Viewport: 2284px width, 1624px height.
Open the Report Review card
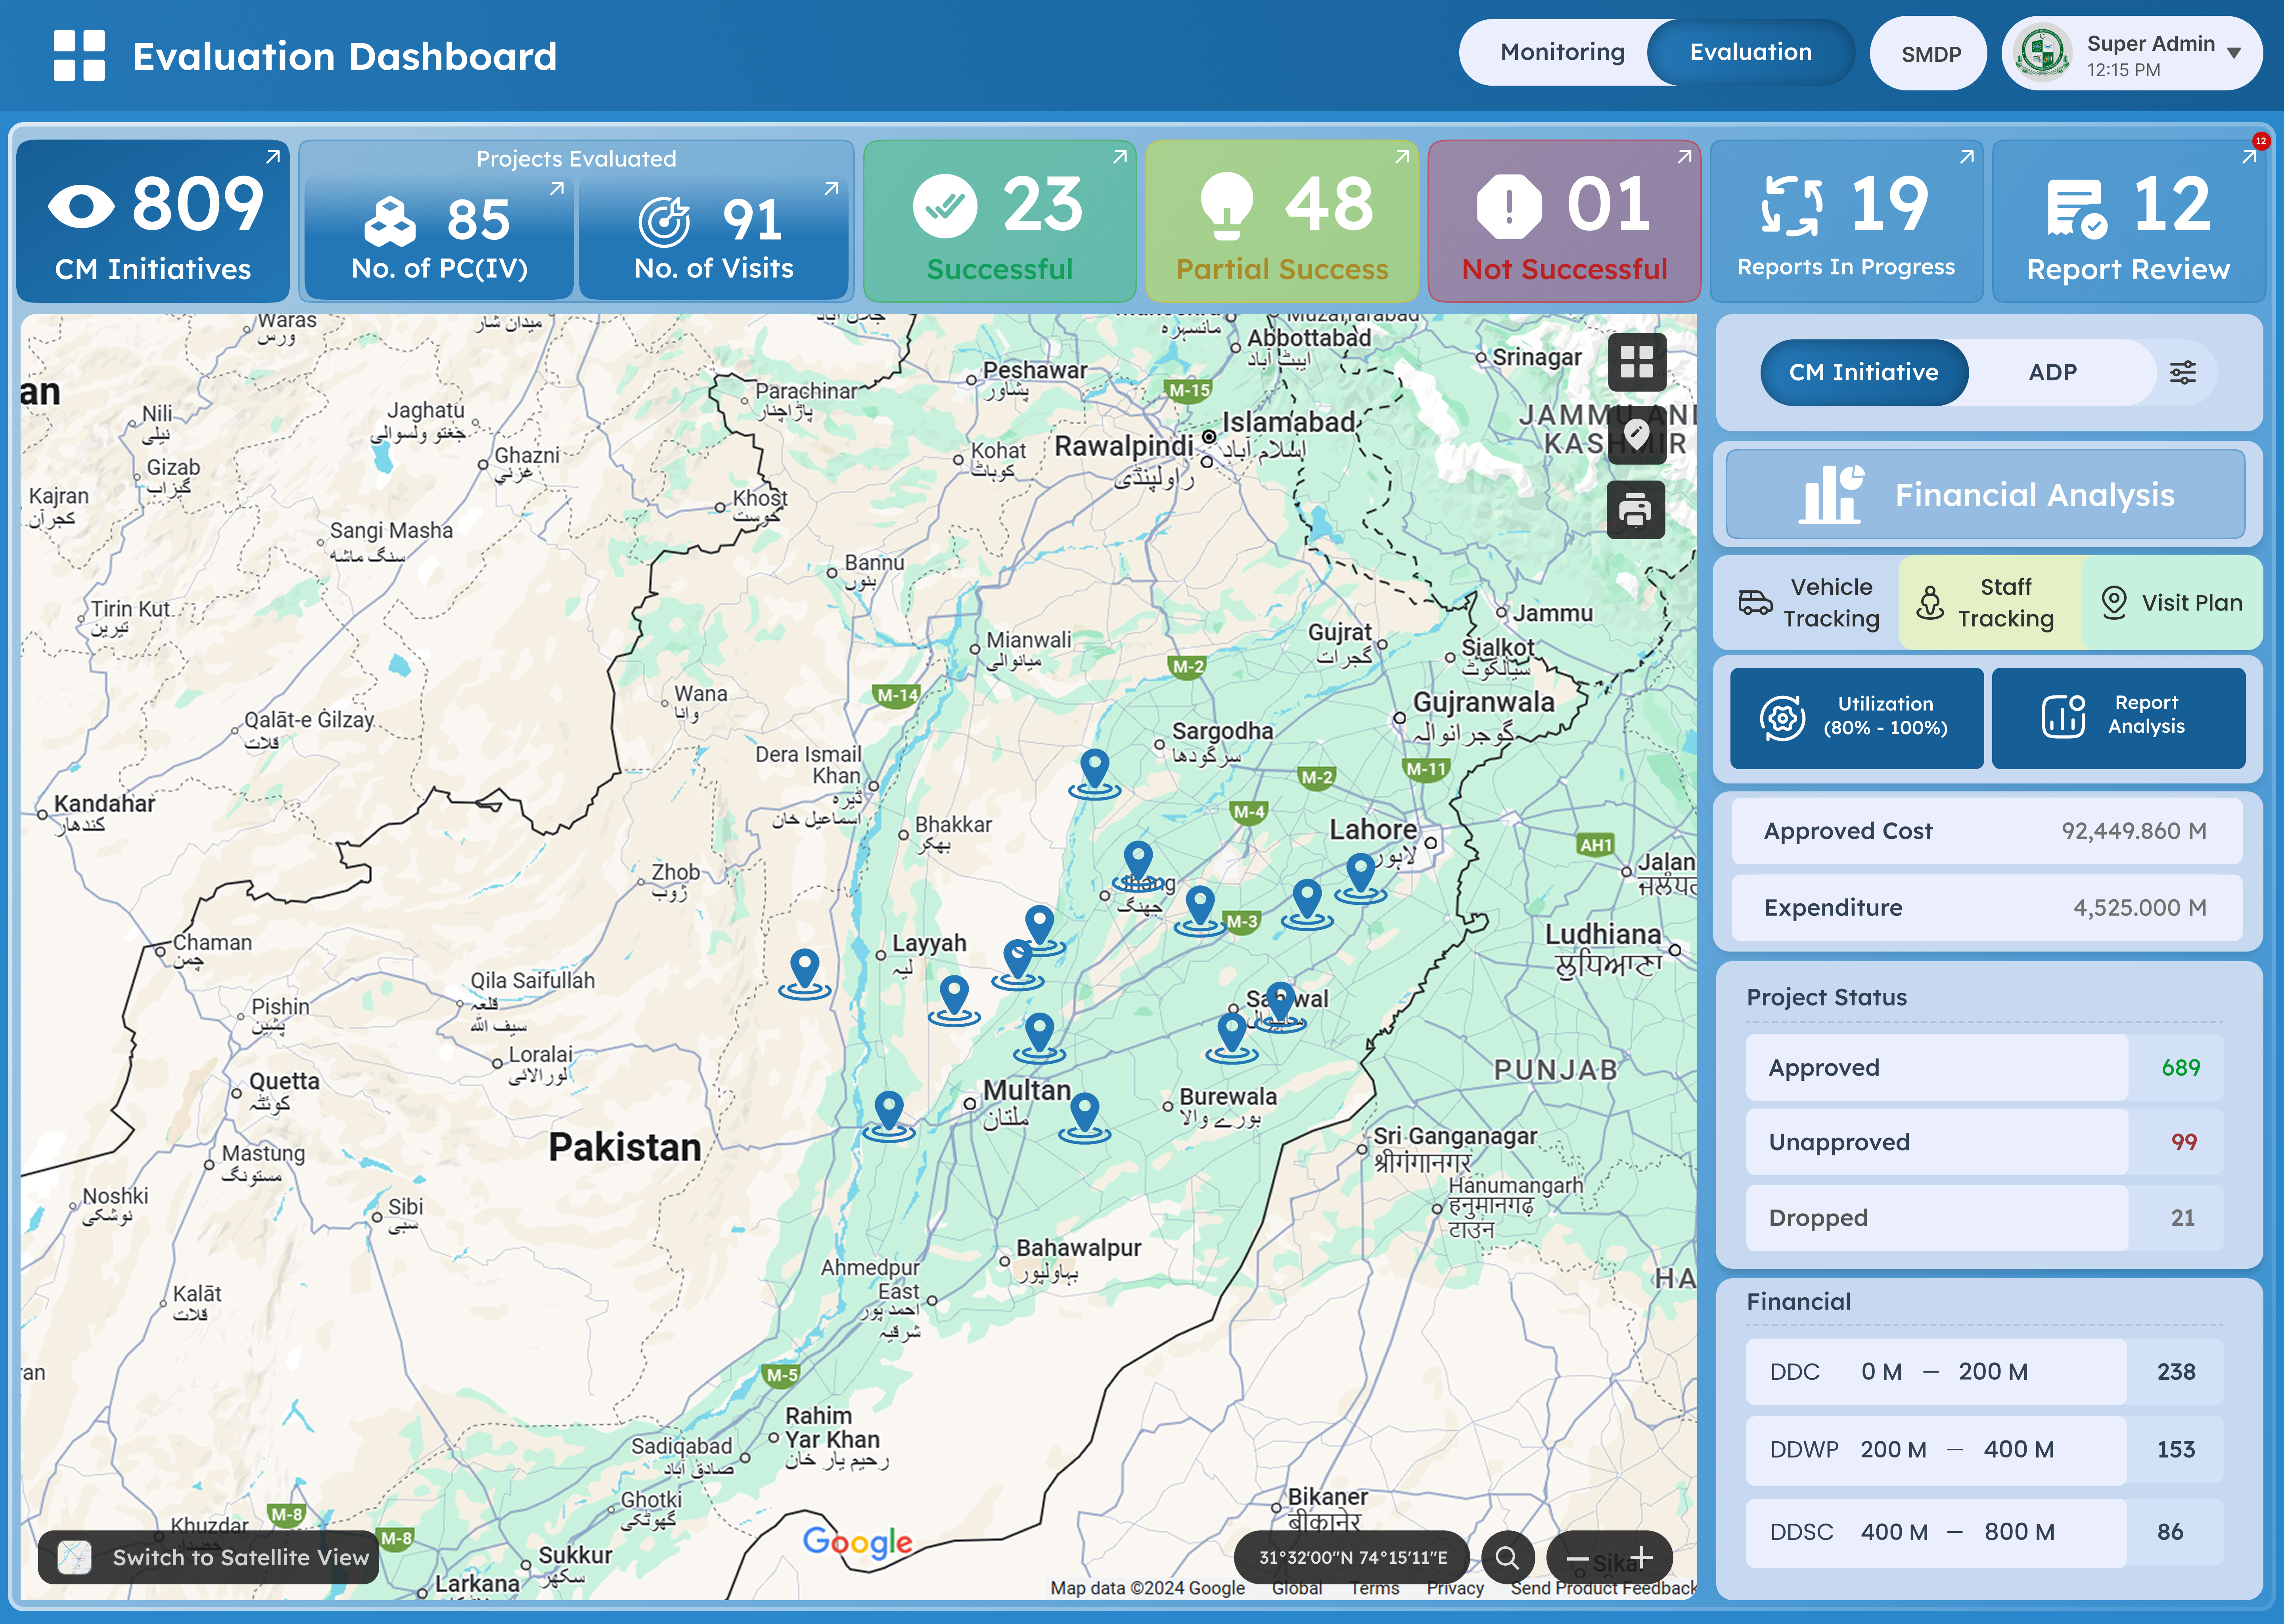(2128, 221)
